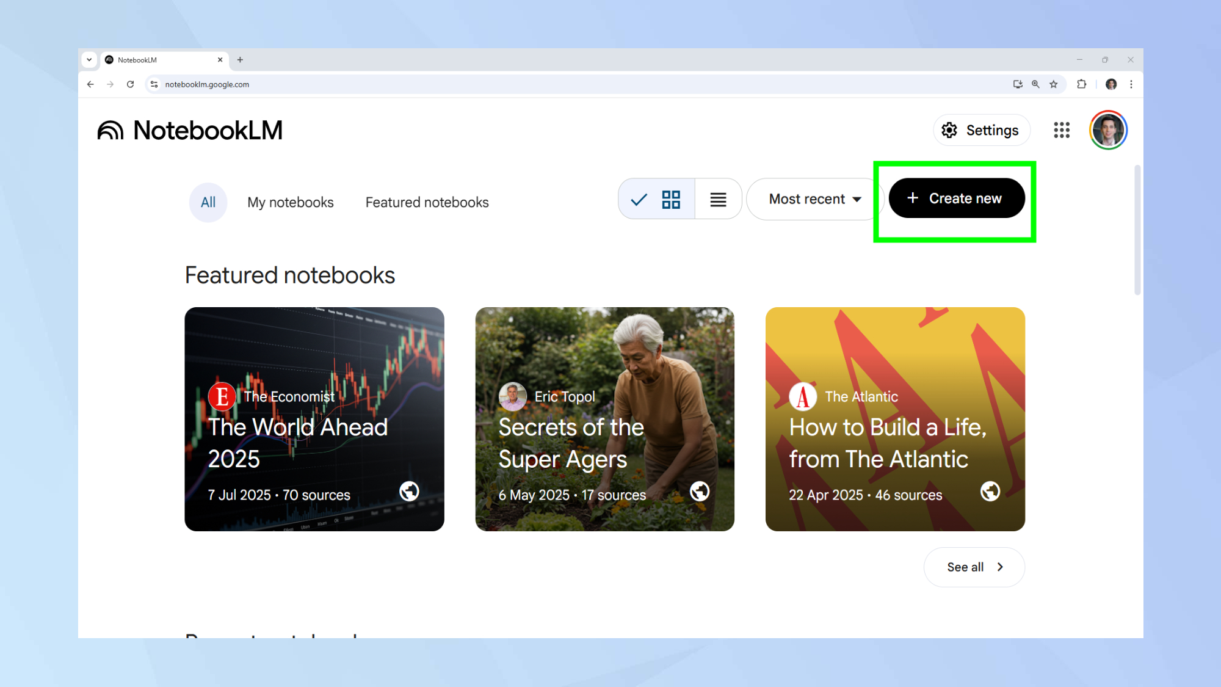Click the Create new button

pyautogui.click(x=956, y=198)
